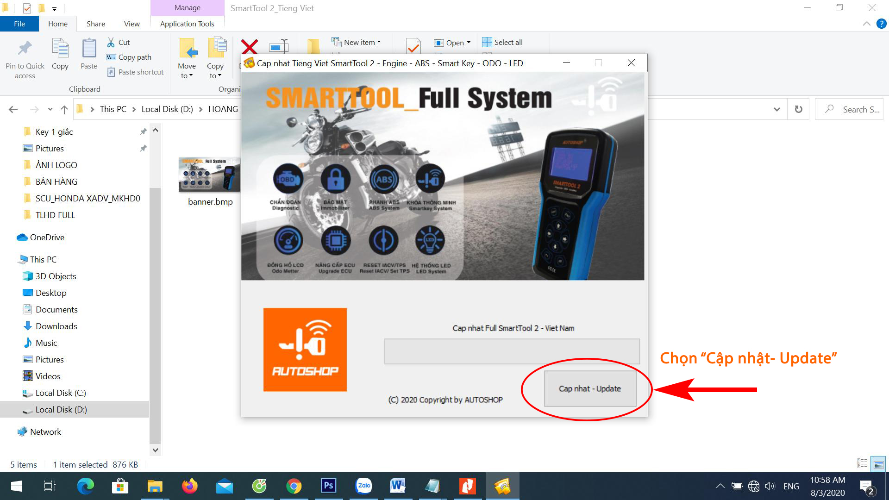Click the update progress bar
Image resolution: width=889 pixels, height=500 pixels.
512,351
